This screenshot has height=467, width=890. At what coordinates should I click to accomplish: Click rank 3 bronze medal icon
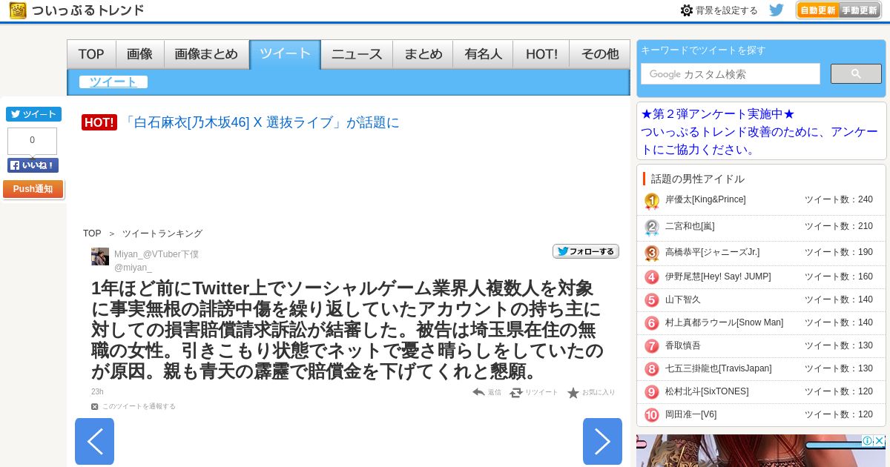[652, 253]
